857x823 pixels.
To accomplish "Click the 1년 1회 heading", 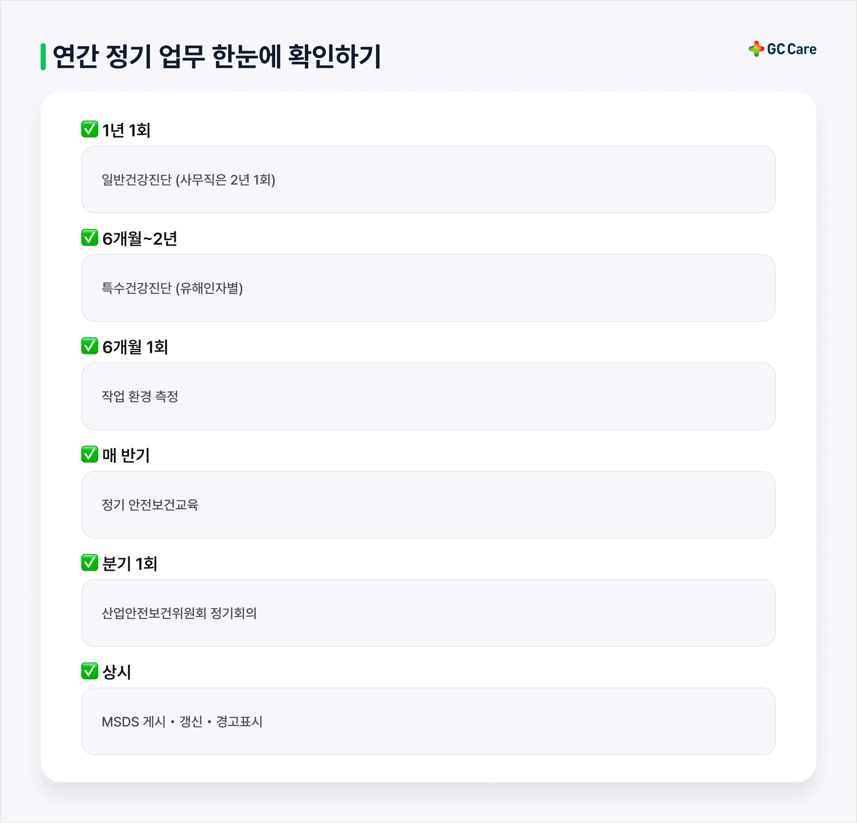I will coord(126,130).
